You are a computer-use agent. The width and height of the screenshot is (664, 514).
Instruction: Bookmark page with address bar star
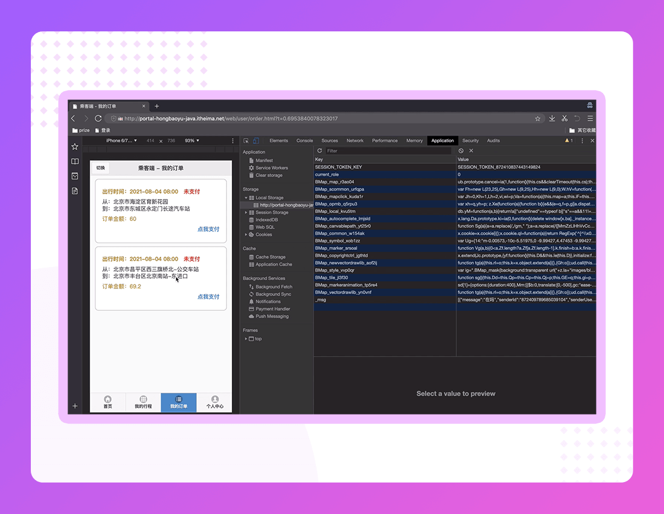click(x=538, y=118)
